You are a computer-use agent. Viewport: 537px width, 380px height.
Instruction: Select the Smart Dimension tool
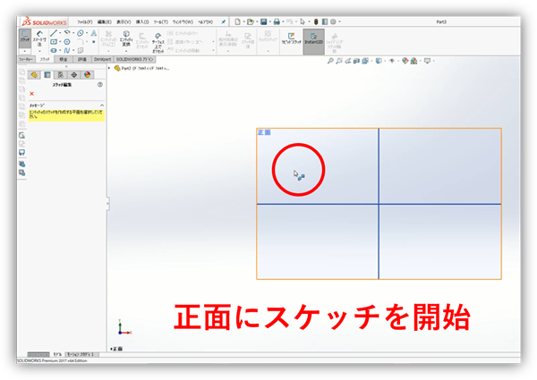(x=39, y=38)
